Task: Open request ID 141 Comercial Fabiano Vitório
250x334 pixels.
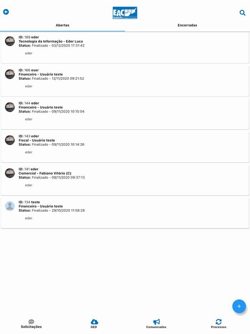Action: pos(125,180)
